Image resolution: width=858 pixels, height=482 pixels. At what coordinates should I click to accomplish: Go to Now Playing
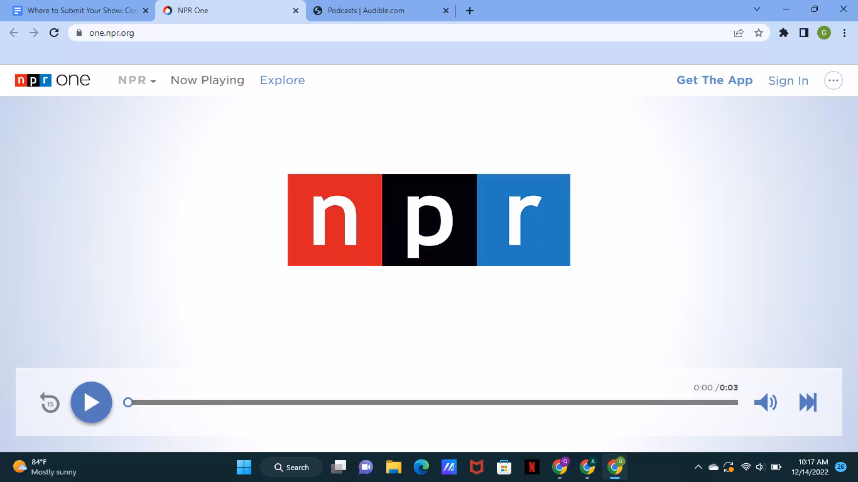coord(207,80)
